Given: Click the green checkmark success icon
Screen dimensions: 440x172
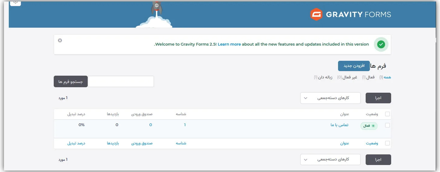Looking at the screenshot, I should tap(381, 44).
